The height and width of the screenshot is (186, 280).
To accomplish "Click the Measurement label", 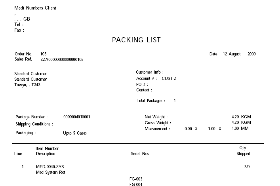I will pos(158,129).
